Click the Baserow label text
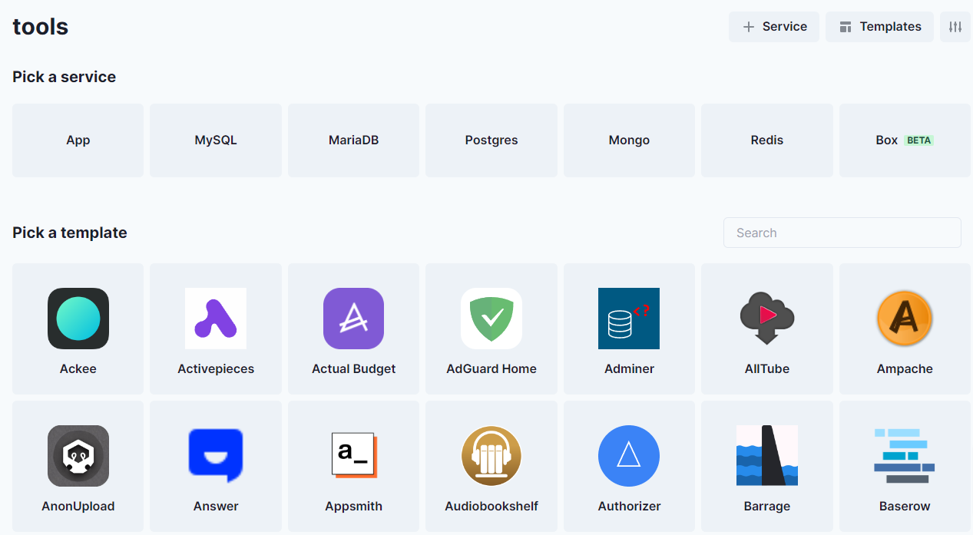The image size is (973, 535). pos(905,507)
